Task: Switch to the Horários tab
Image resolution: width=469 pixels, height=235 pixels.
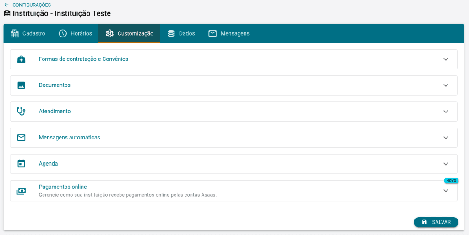Action: click(x=75, y=33)
